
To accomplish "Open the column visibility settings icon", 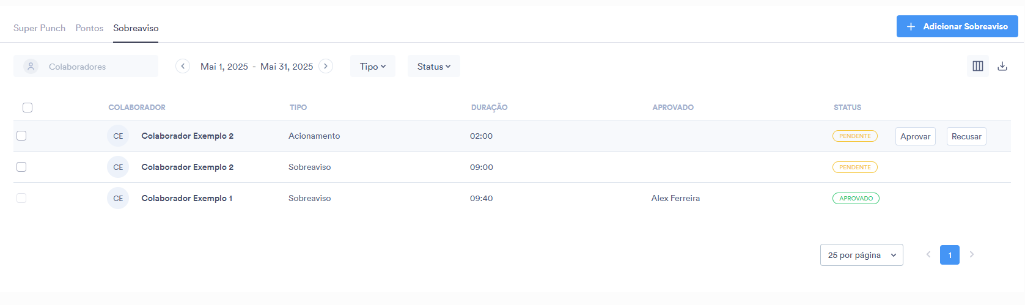I will 978,66.
